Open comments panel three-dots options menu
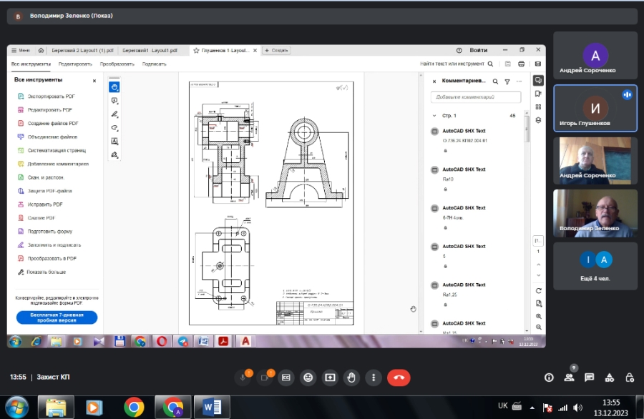Viewport: 644px width, 419px height. point(519,82)
